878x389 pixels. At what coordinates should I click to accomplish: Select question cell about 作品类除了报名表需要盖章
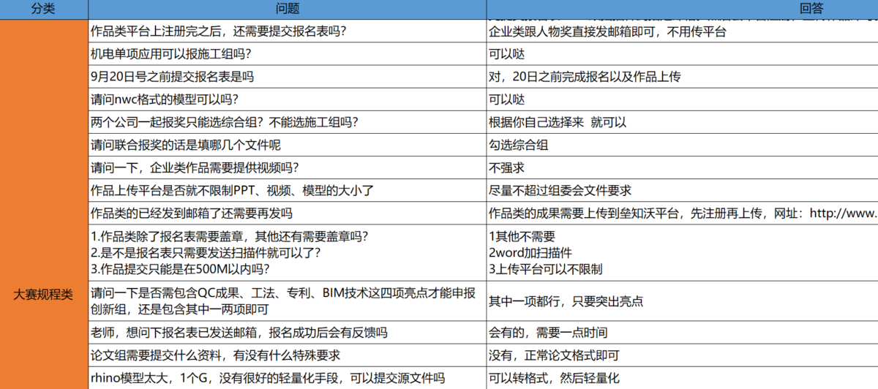tap(287, 253)
